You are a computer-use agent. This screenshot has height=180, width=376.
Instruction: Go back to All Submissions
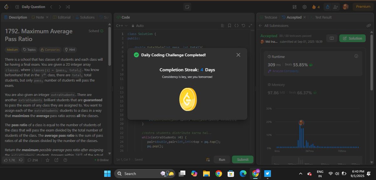274,26
